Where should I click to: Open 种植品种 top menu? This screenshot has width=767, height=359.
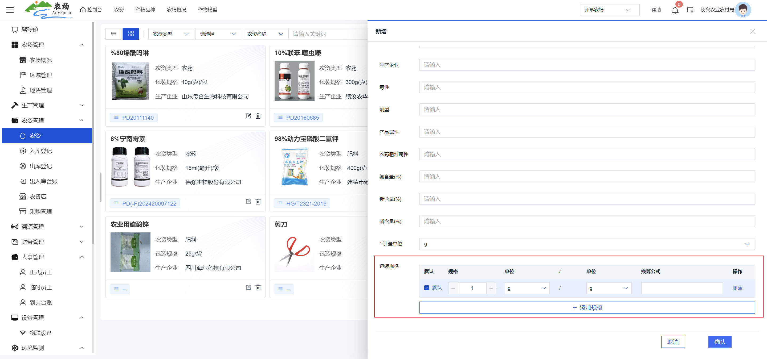145,10
